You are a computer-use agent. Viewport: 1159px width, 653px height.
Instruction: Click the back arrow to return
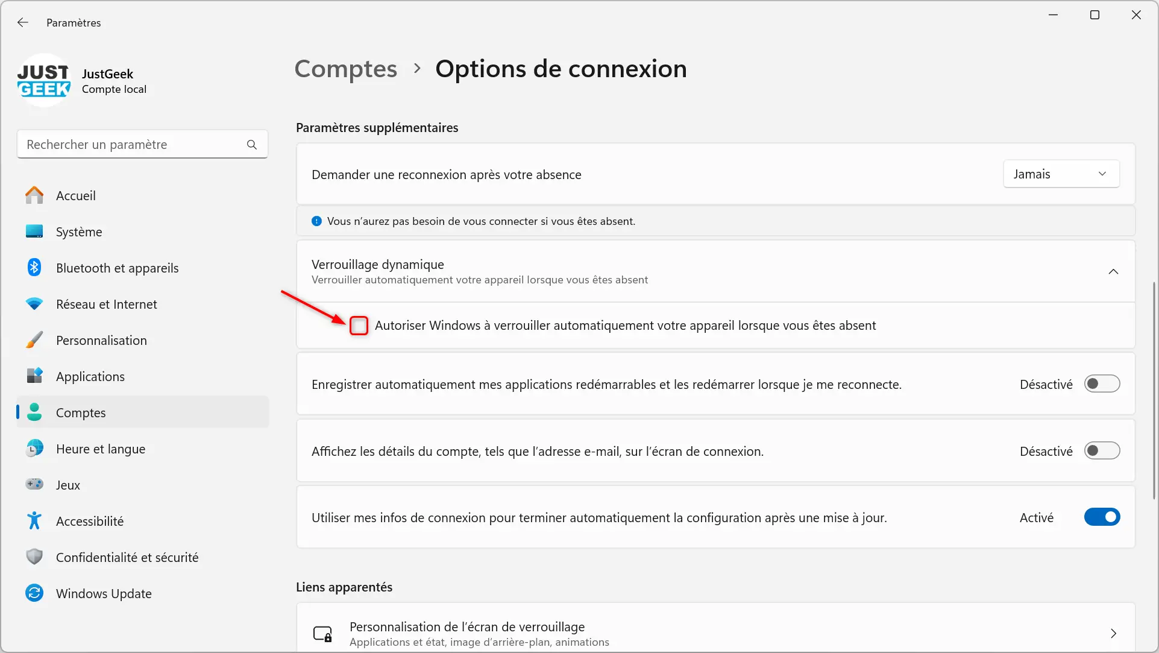coord(22,22)
